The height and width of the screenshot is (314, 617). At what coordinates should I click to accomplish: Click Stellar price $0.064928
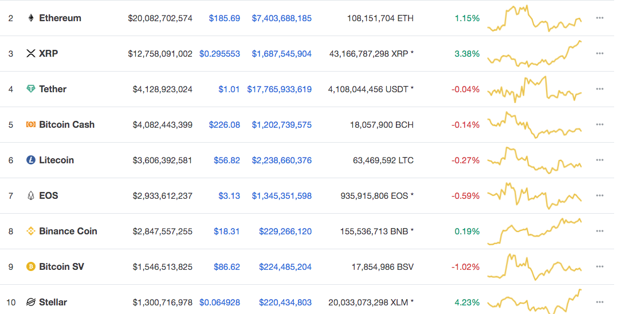[x=219, y=303]
